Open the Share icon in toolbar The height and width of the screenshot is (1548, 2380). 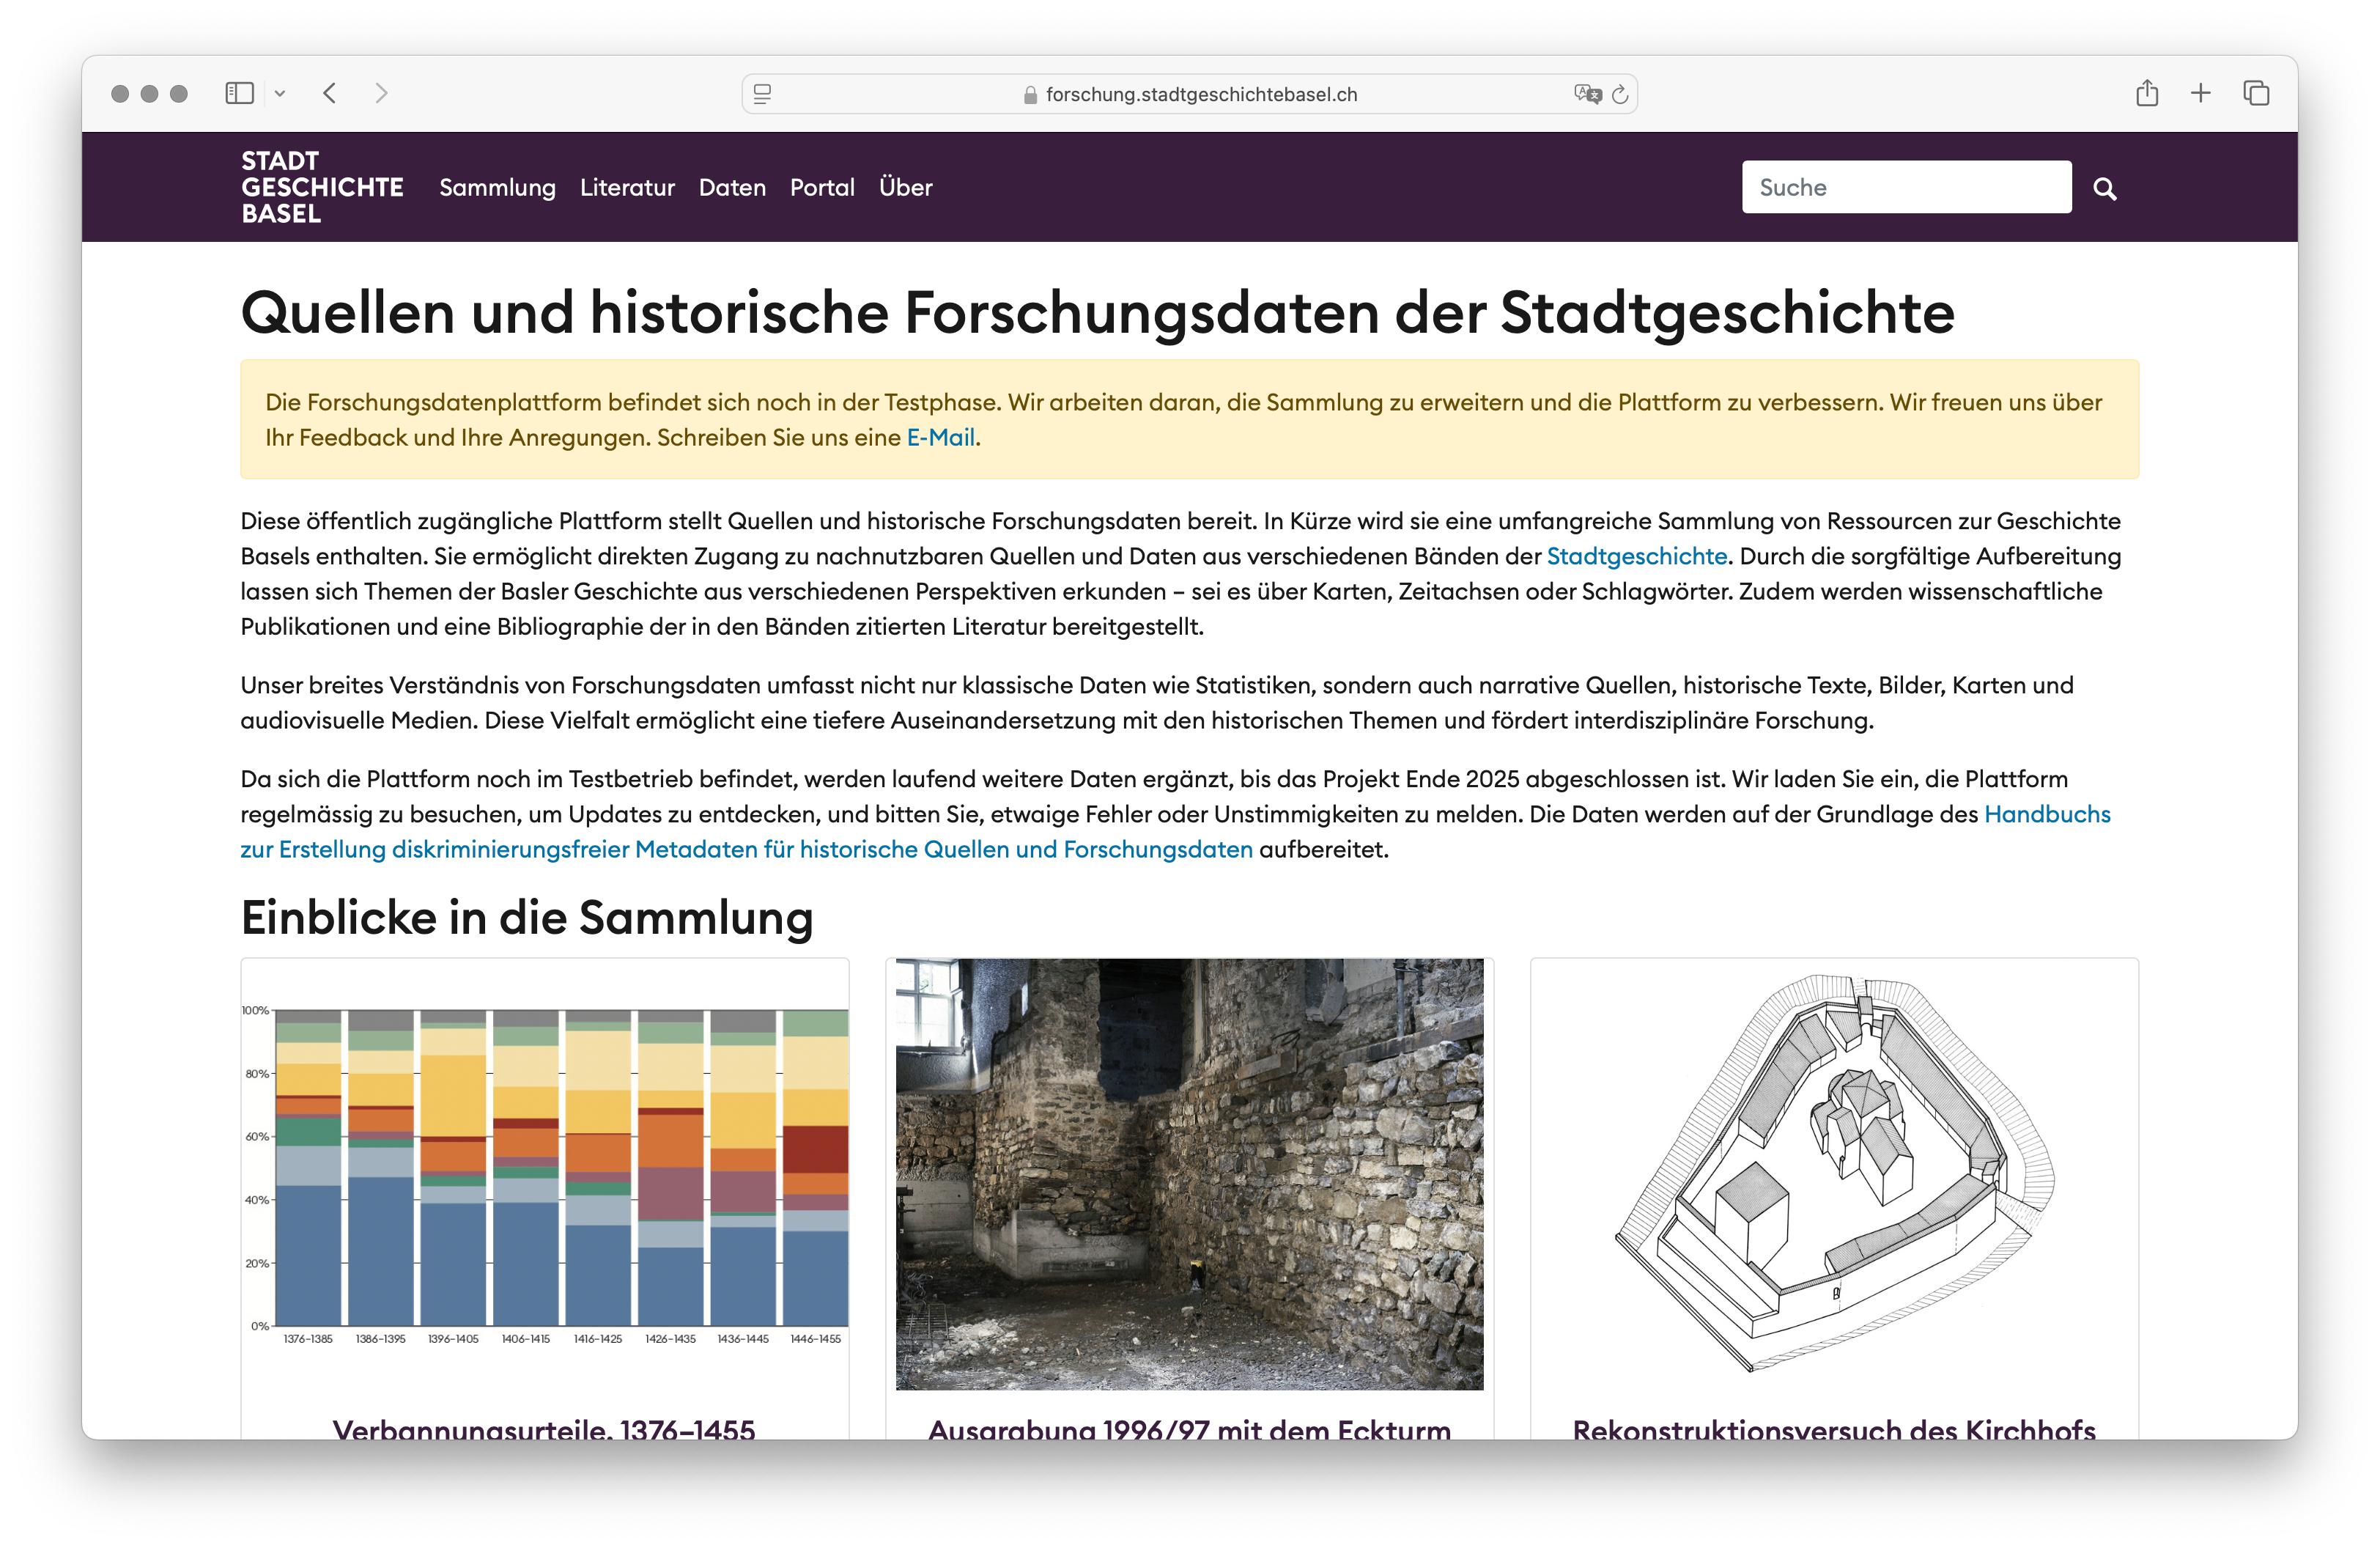[x=2146, y=93]
